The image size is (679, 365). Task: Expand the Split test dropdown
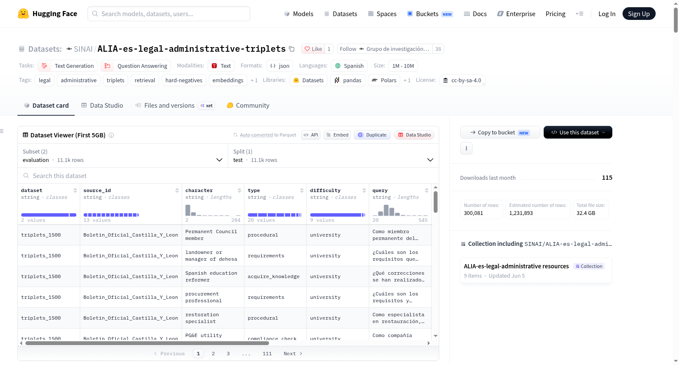[334, 156]
